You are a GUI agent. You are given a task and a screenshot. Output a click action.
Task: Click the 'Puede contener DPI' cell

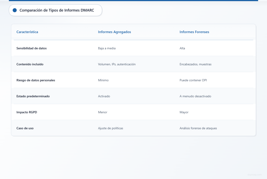click(193, 80)
